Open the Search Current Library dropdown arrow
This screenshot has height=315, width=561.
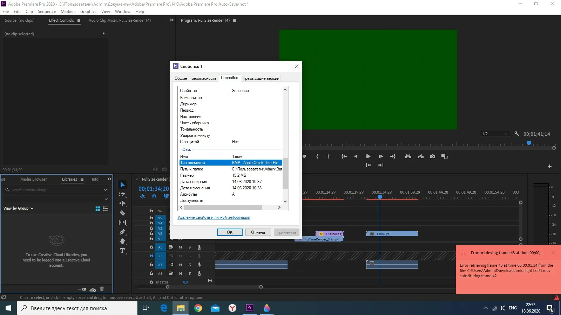(x=106, y=190)
